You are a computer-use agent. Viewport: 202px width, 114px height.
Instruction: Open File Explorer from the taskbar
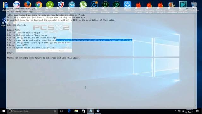point(76,111)
